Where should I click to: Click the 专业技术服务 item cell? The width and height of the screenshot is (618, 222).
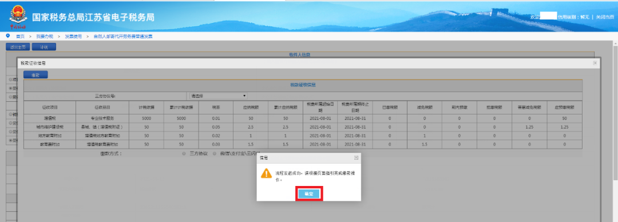pos(102,118)
